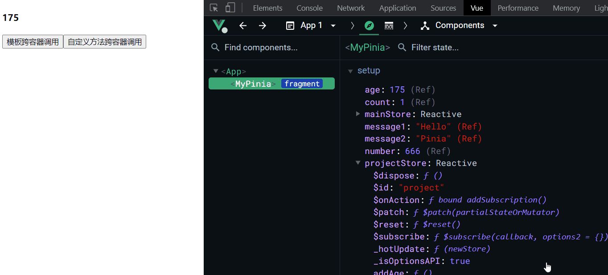Open the Performance tab

518,8
